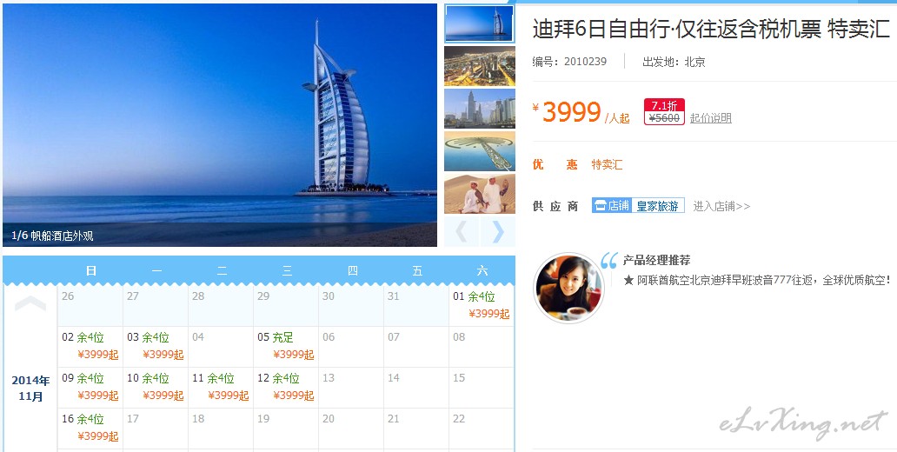Click 进入店铺>> to enter the store
This screenshot has width=897, height=452.
pyautogui.click(x=721, y=207)
